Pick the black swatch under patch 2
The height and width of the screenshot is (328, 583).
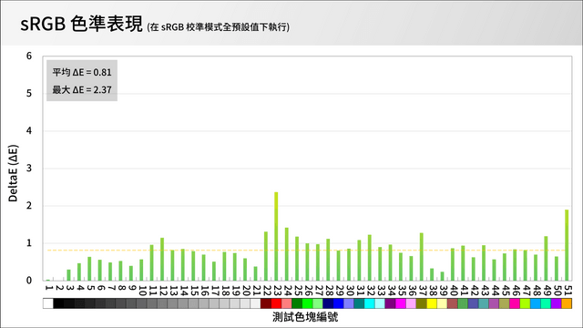click(x=58, y=303)
